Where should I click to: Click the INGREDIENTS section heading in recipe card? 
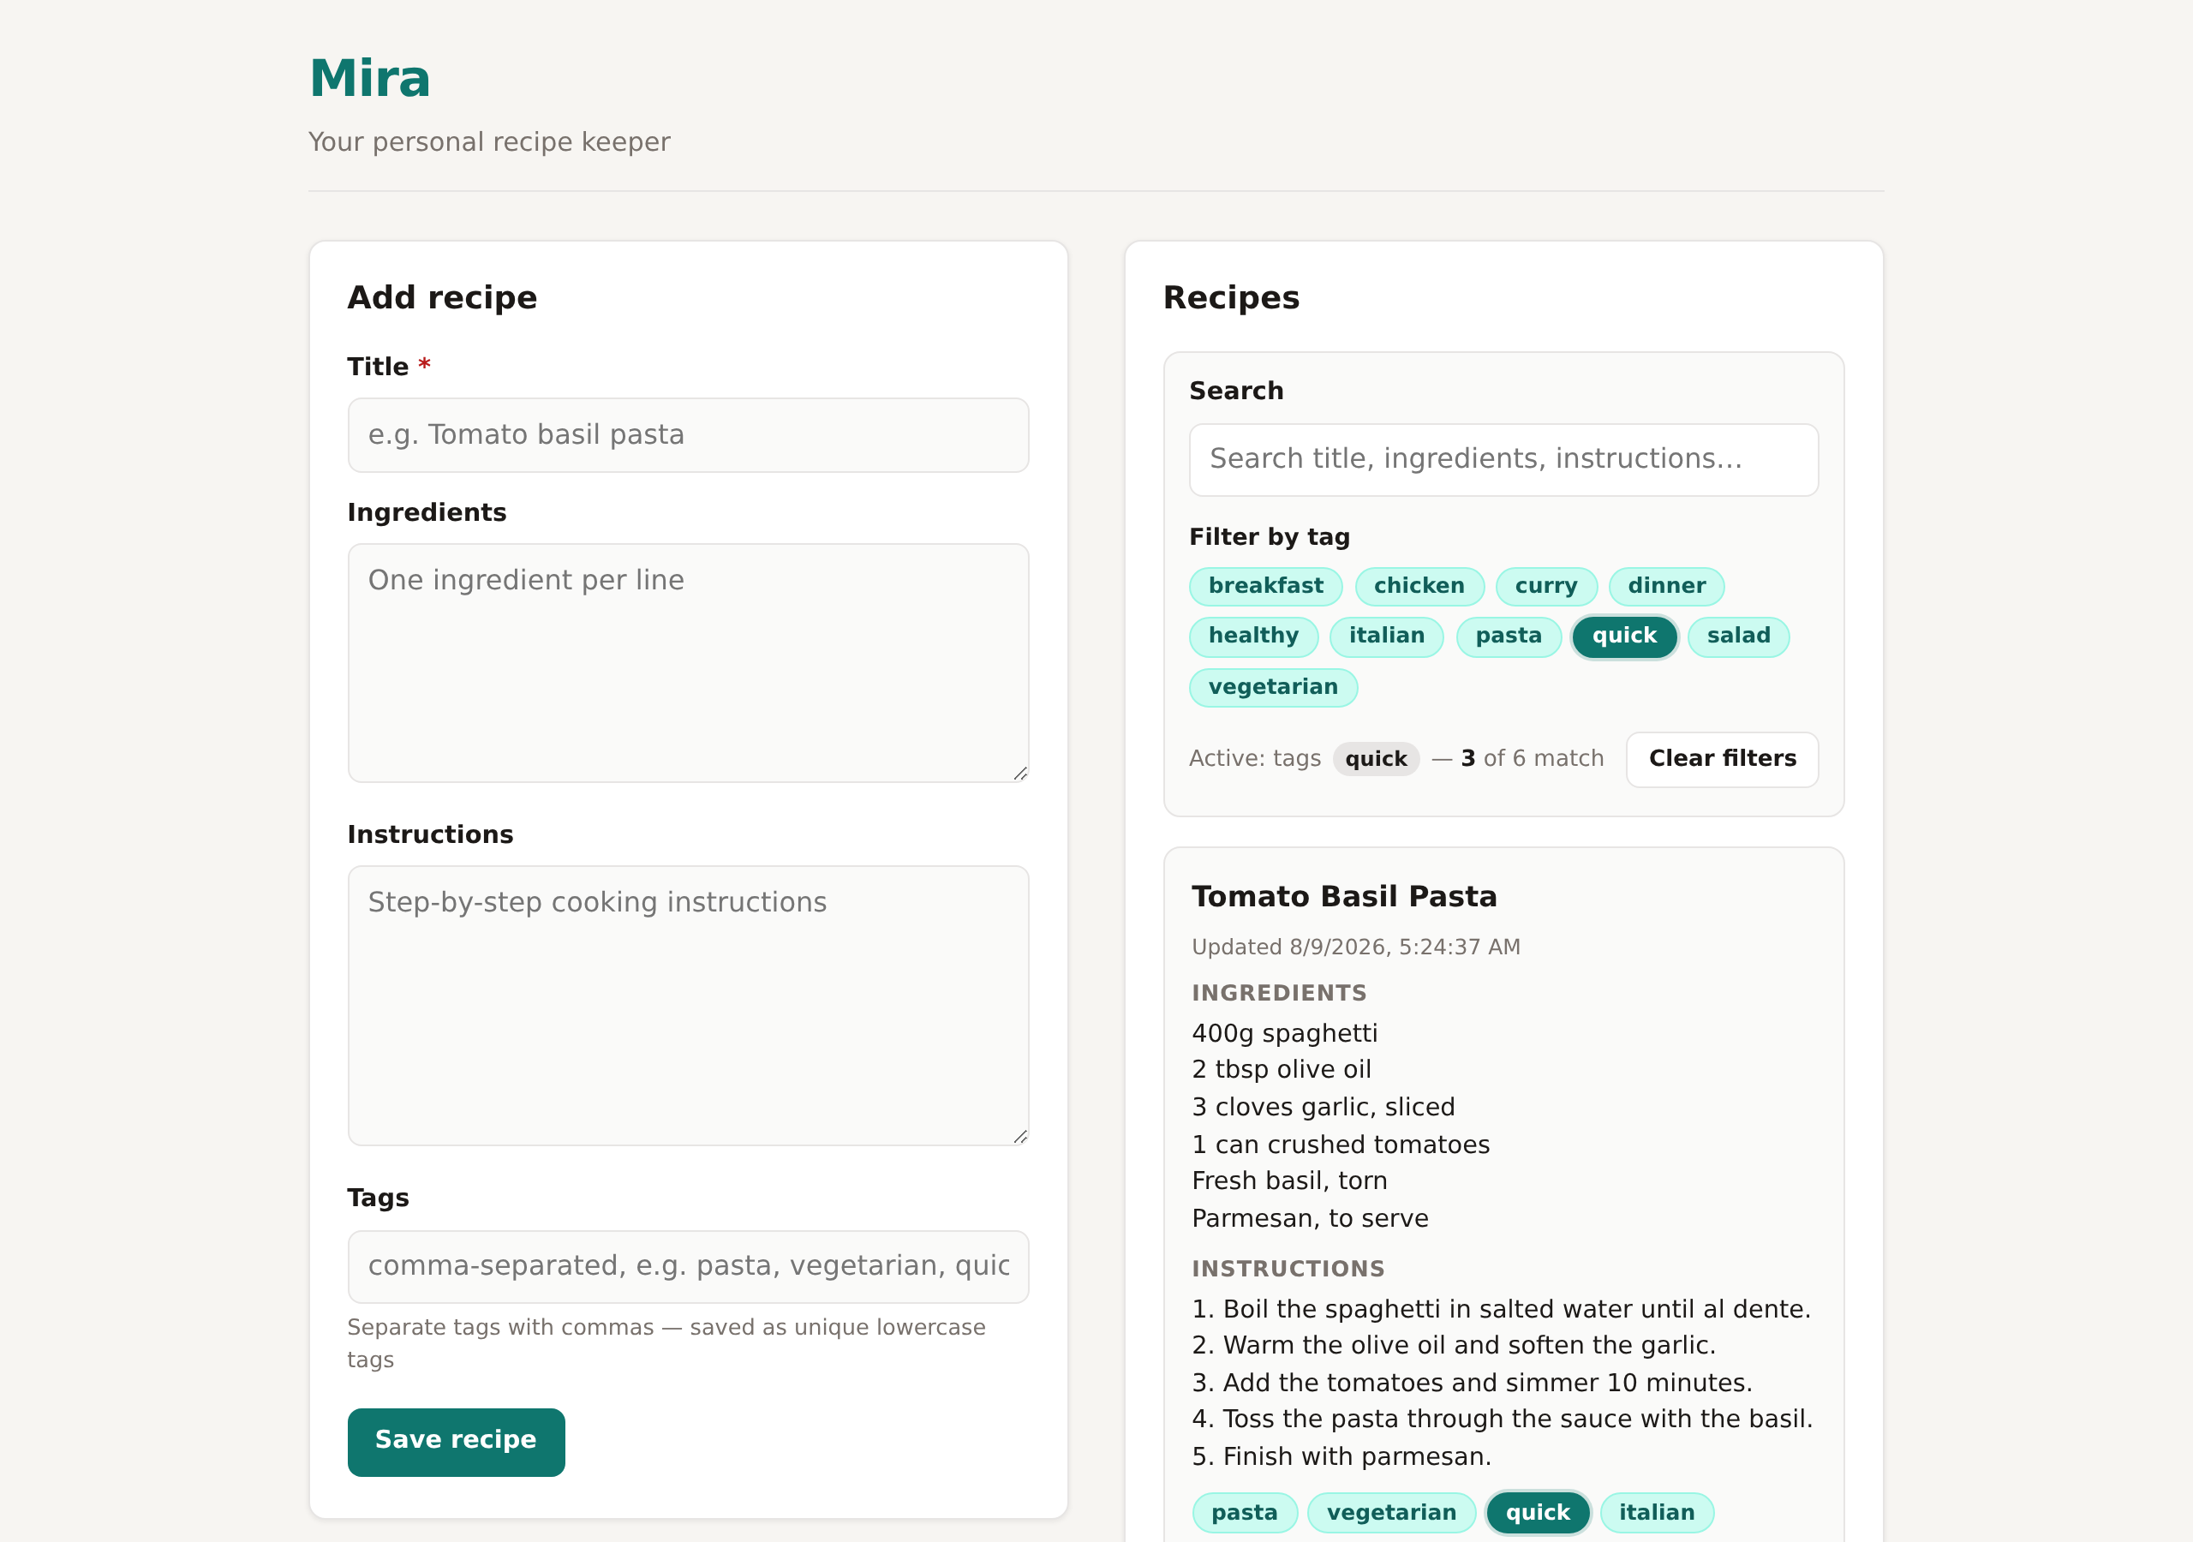(x=1278, y=993)
